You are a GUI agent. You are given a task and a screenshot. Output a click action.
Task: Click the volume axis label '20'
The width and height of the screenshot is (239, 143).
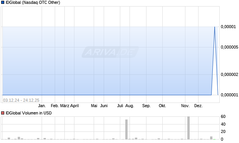(x=223, y=131)
